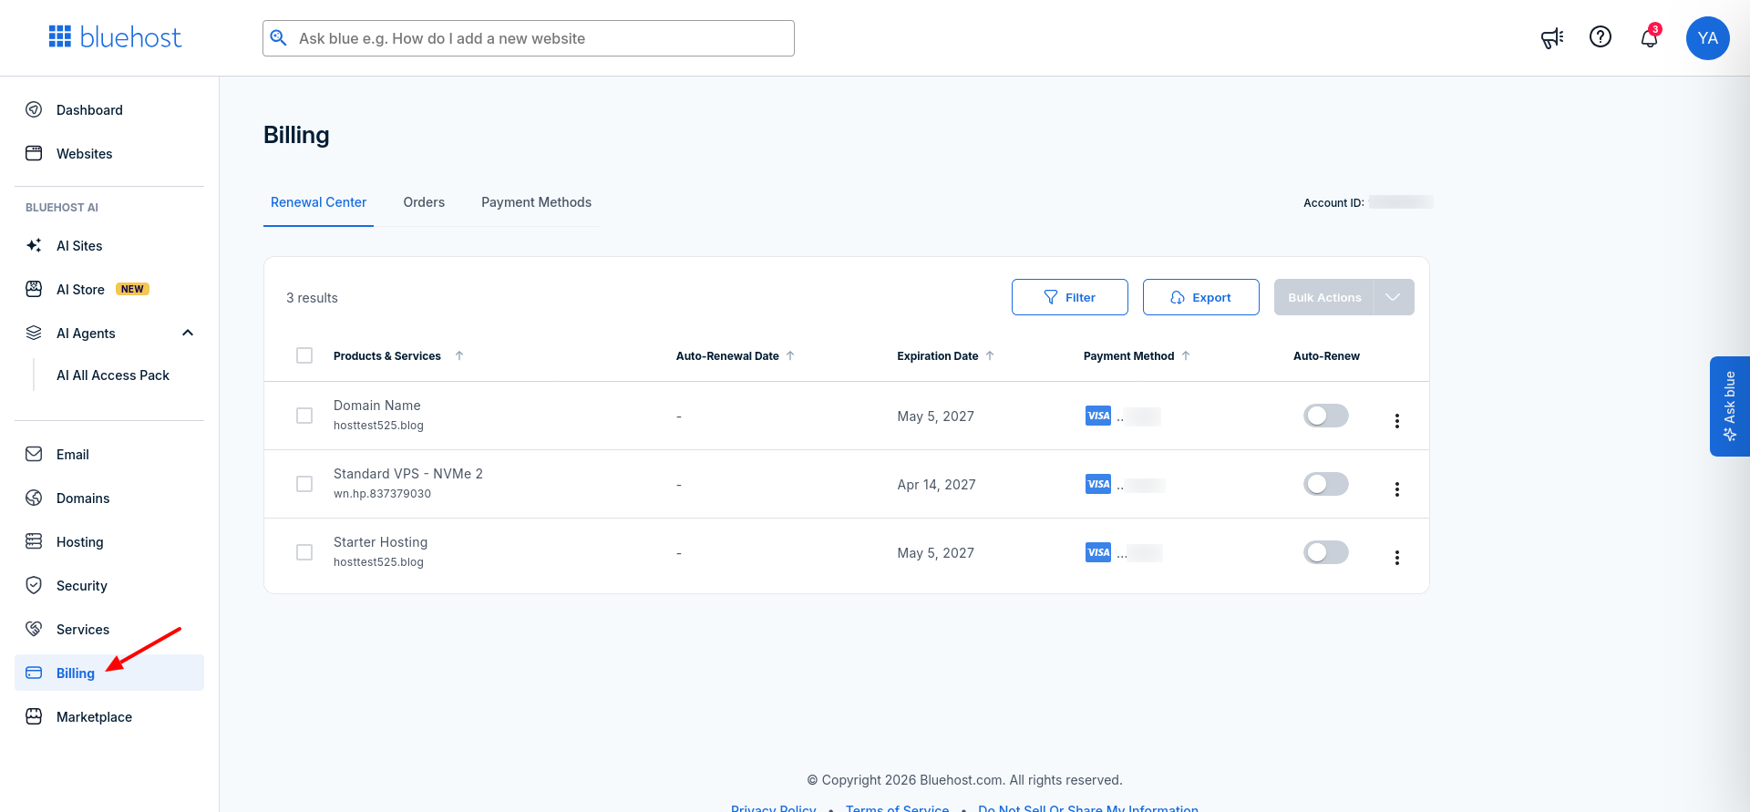This screenshot has width=1750, height=812.
Task: Open the Bluehost apps grid icon
Action: tap(60, 36)
